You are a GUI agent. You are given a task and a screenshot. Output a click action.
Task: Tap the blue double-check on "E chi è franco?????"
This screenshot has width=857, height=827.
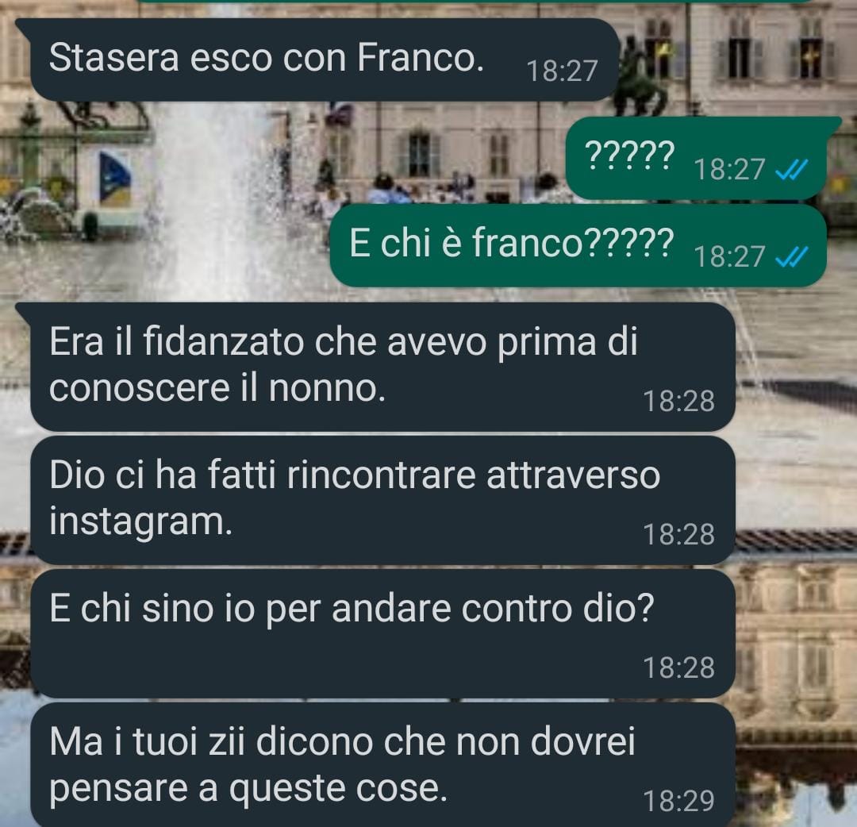point(792,257)
